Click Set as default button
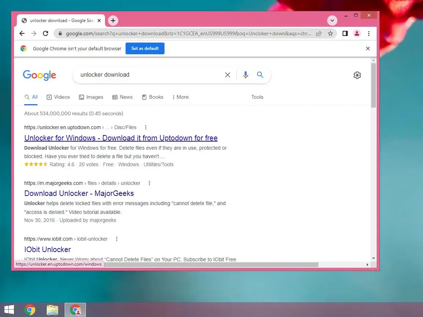This screenshot has width=423, height=317. 145,48
